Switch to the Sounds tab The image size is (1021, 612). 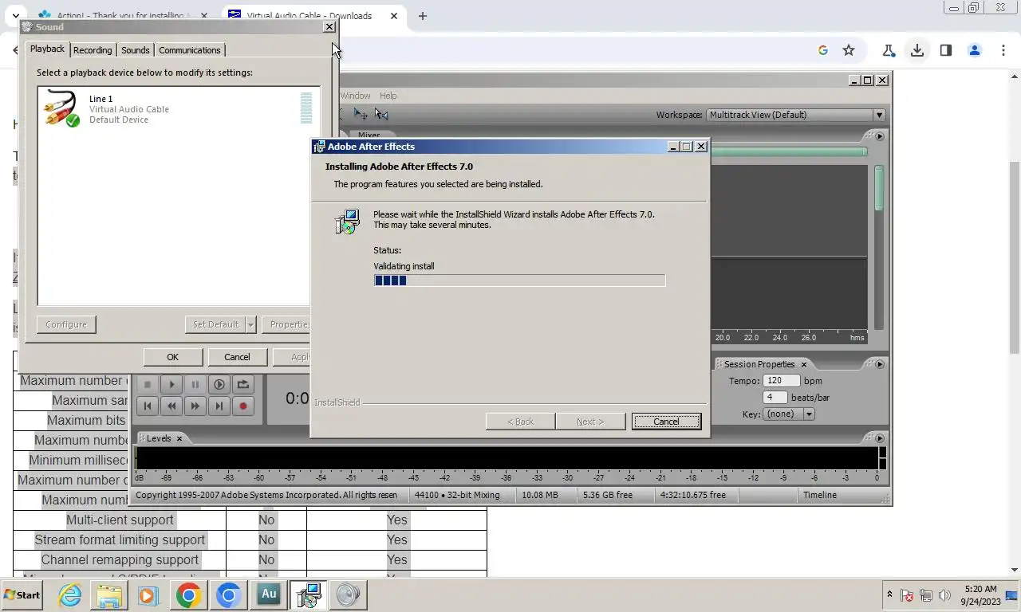pyautogui.click(x=135, y=50)
